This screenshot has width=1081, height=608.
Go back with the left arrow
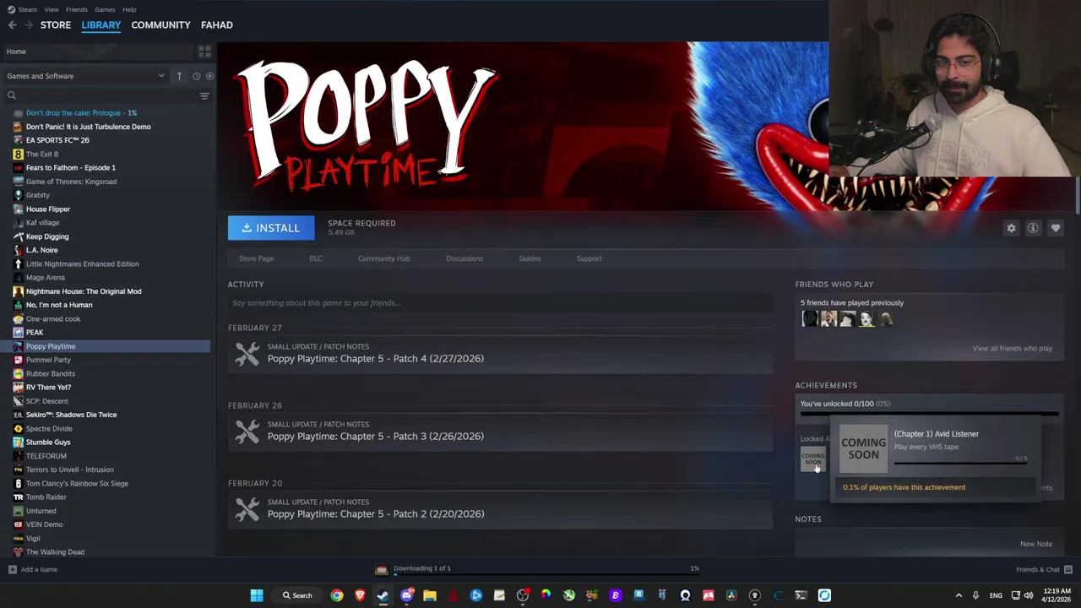(12, 24)
